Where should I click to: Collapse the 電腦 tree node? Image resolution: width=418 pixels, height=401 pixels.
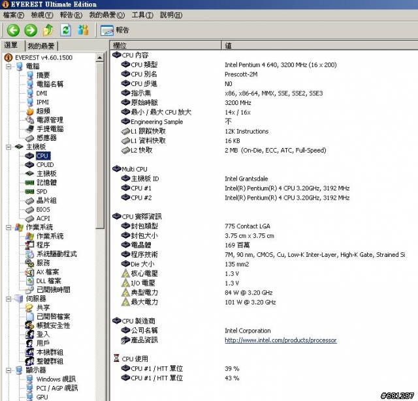[x=8, y=67]
